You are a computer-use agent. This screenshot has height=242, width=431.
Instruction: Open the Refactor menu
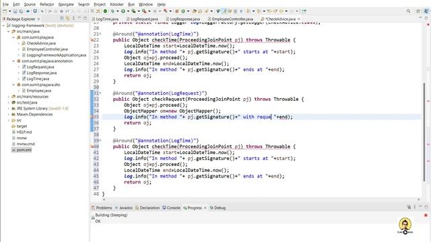[x=47, y=5]
